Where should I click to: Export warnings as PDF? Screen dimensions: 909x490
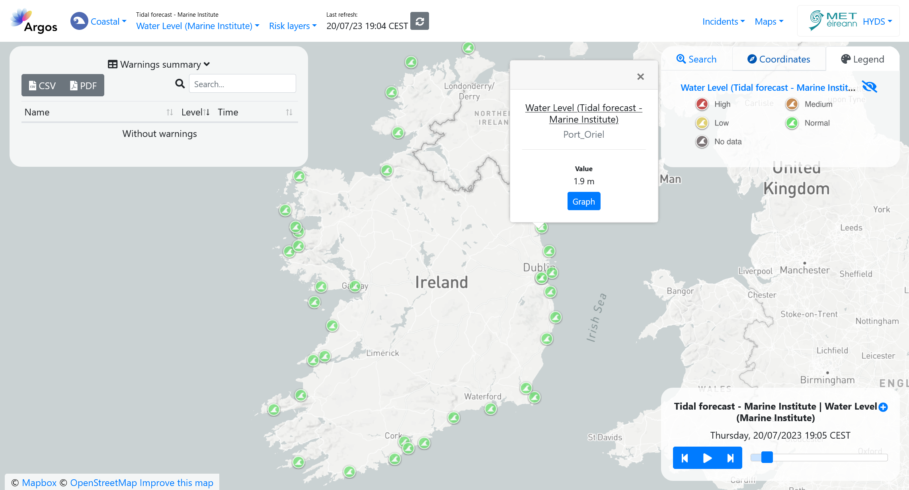point(84,86)
